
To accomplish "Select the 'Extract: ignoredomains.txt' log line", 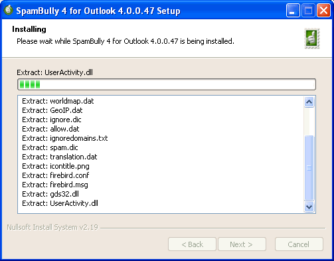I will 65,138.
